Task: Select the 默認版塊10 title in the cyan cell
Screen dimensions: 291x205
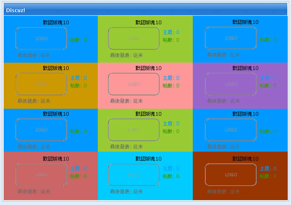Action: 148,159
